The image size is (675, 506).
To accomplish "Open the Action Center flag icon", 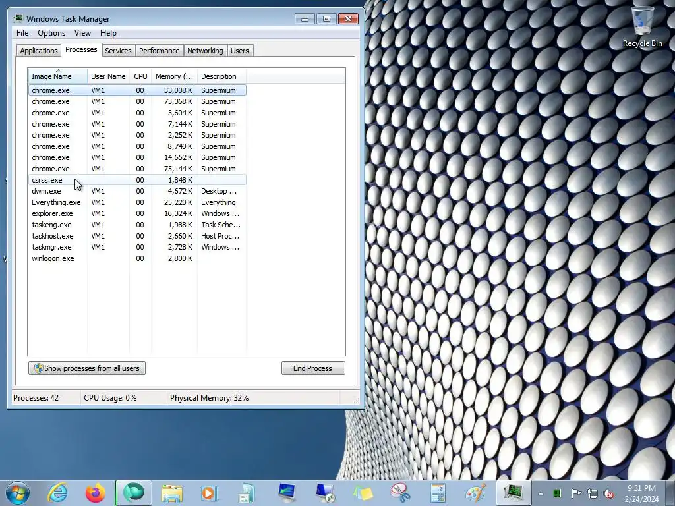I will (x=575, y=493).
